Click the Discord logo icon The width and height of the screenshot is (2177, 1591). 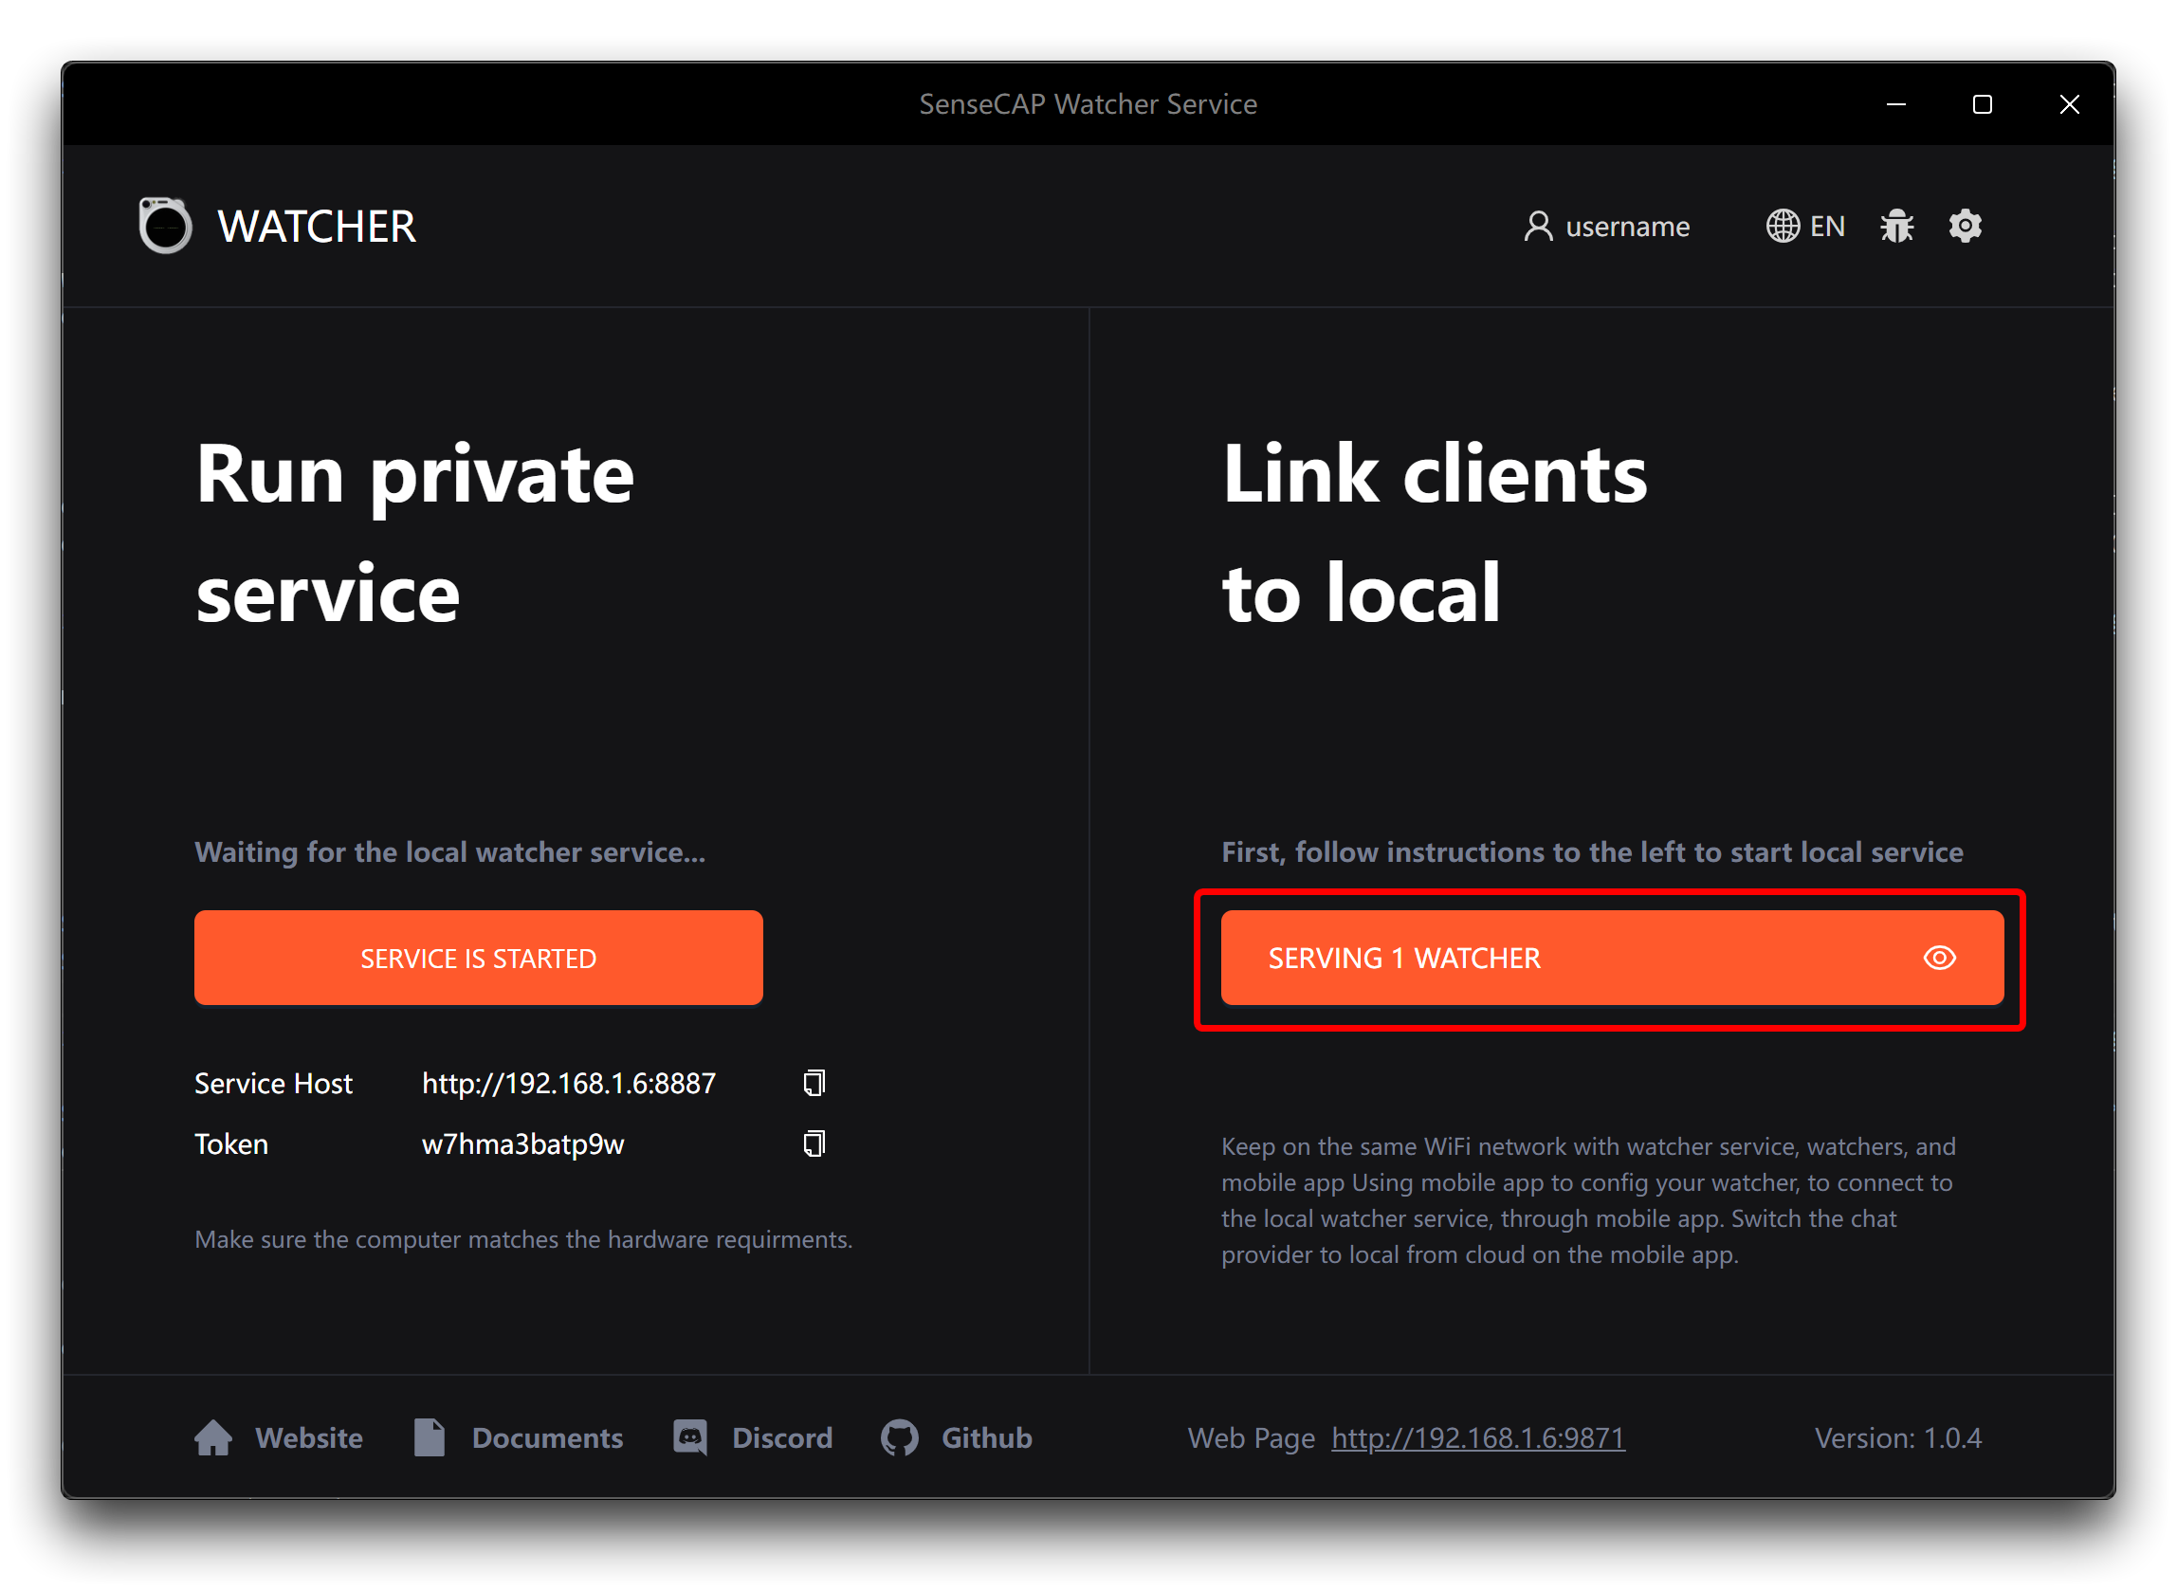tap(690, 1437)
